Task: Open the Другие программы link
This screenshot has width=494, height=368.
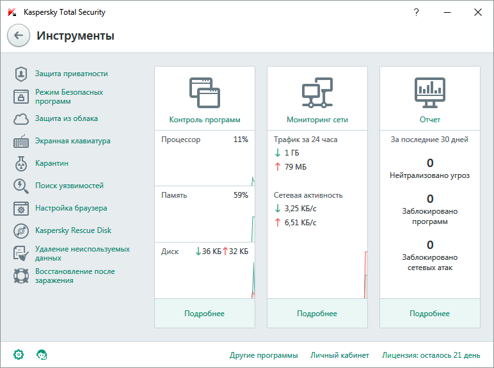Action: tap(264, 355)
